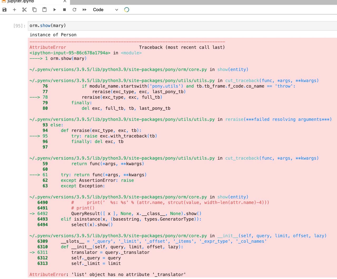Click the final AttributeError message line
The width and height of the screenshot is (337, 279).
coord(107,274)
